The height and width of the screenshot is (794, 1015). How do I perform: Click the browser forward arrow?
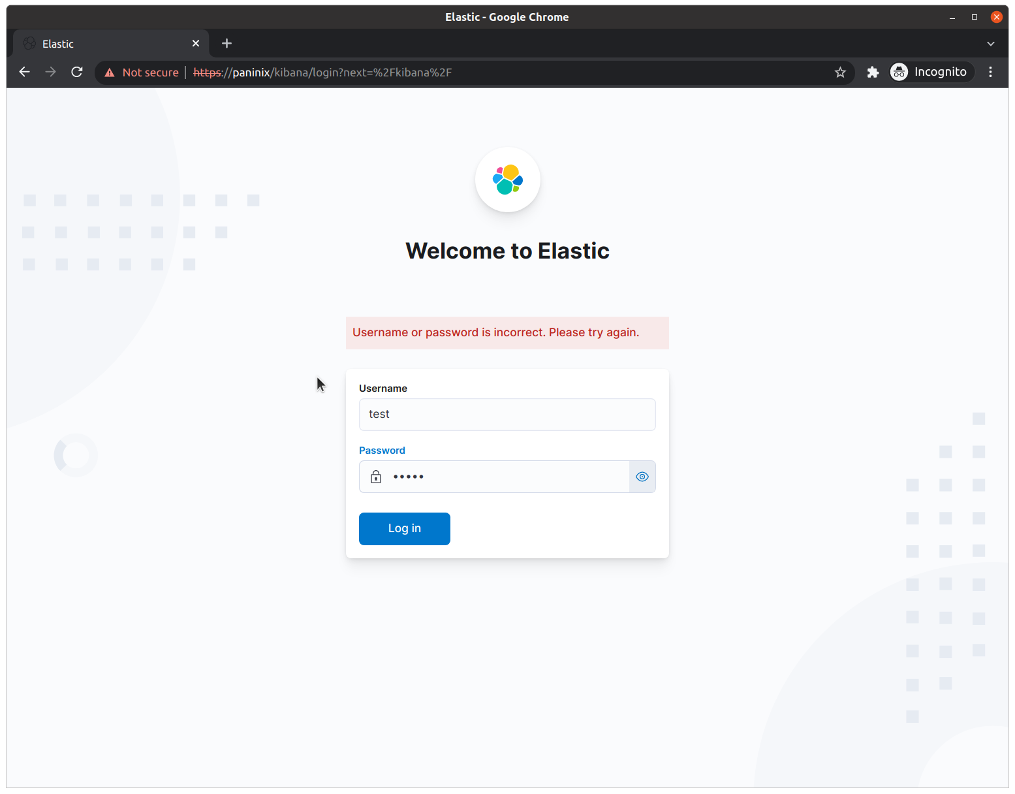(x=51, y=72)
